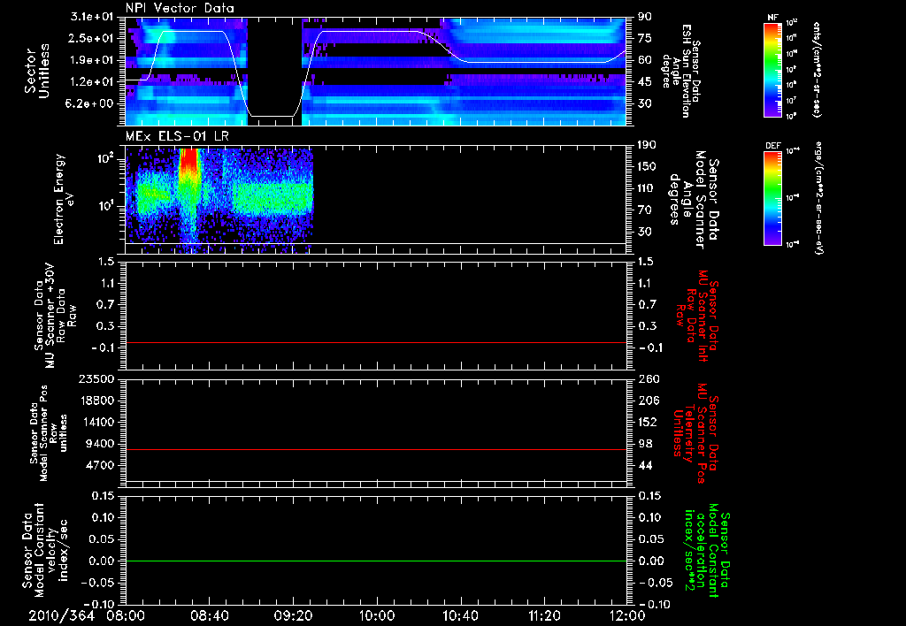Click the 260 telemetry tick value

647,378
